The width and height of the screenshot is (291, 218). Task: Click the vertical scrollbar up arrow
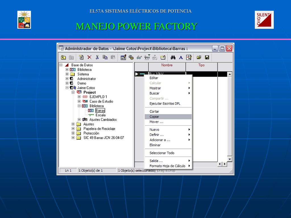[230, 74]
